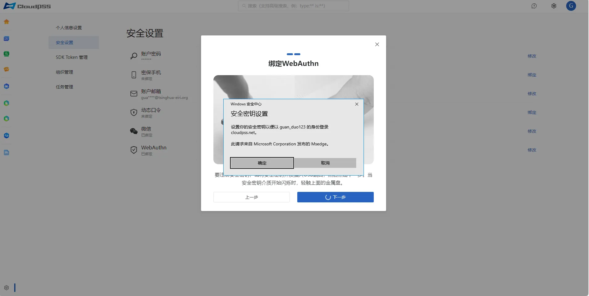This screenshot has height=296, width=589.
Task: Close the 绑定WebAuthn modal
Action: tap(377, 44)
